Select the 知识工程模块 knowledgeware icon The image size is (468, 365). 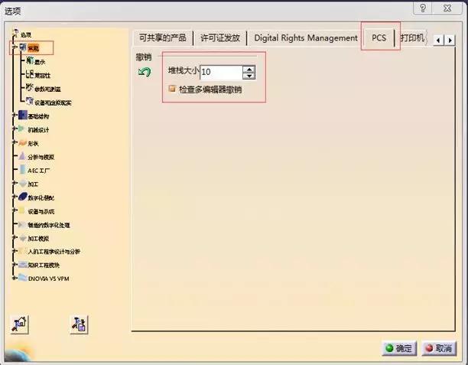[23, 265]
